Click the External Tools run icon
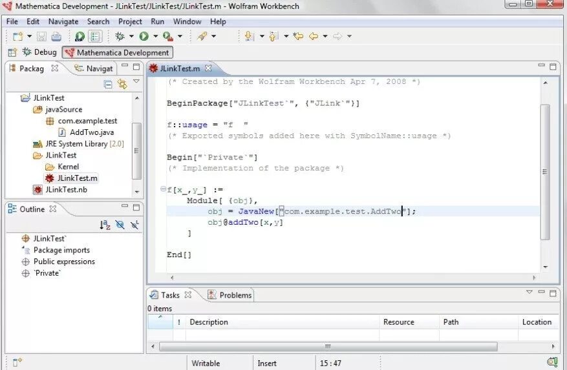Viewport: 567px width, 370px height. coord(168,36)
